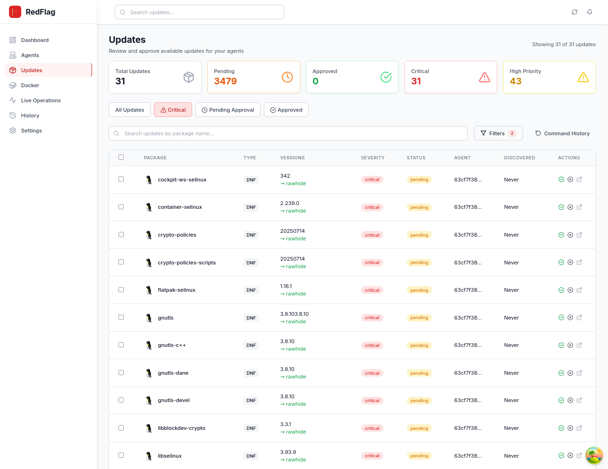Open Settings from the sidebar

[31, 131]
